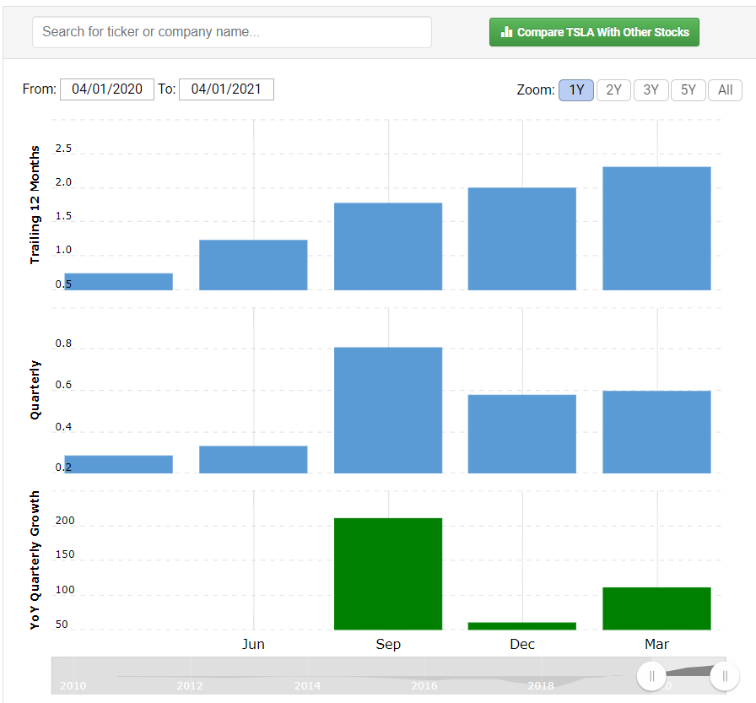Click the left navigator range handle

coord(651,676)
